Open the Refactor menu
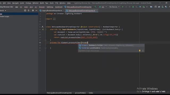Image resolution: width=170 pixels, height=95 pixels. click(36, 3)
